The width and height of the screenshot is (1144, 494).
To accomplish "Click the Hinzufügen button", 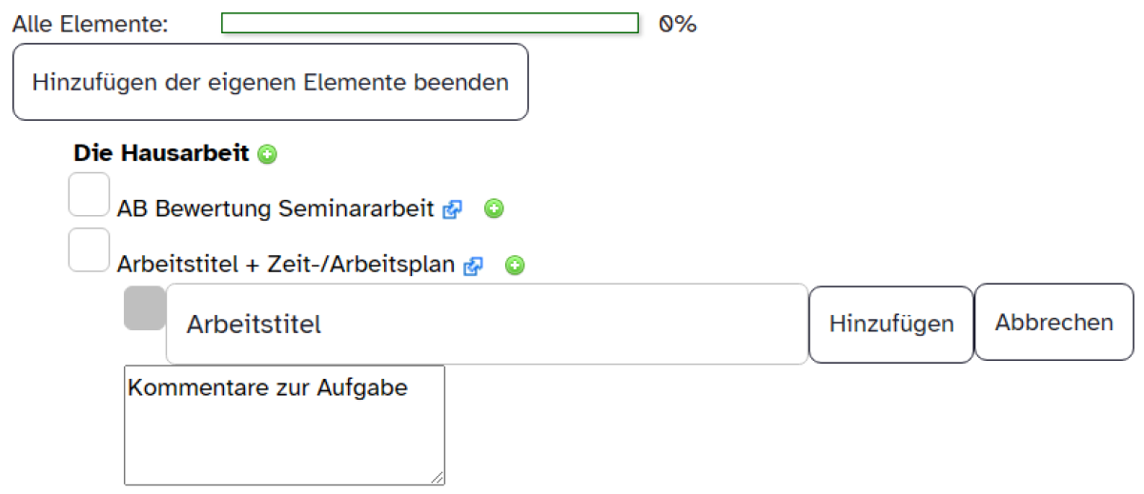I will pos(891,324).
